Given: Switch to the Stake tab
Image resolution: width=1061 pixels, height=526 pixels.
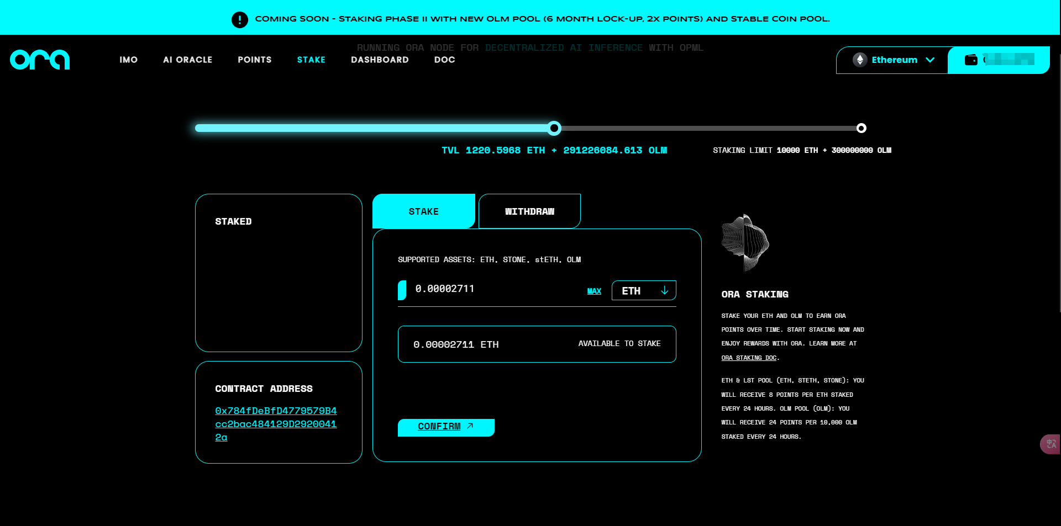Looking at the screenshot, I should [424, 211].
